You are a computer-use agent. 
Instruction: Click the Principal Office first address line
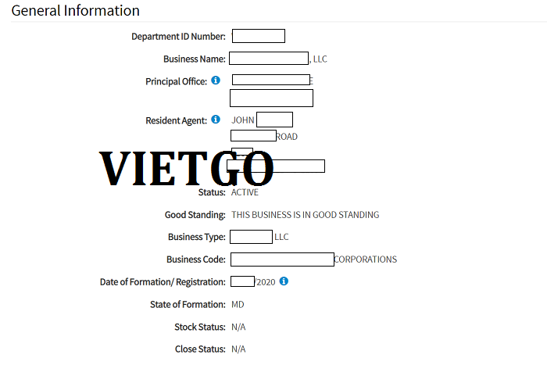pyautogui.click(x=271, y=80)
